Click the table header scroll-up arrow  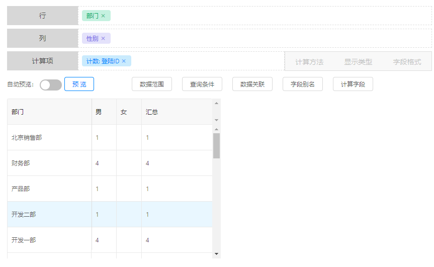[216, 104]
